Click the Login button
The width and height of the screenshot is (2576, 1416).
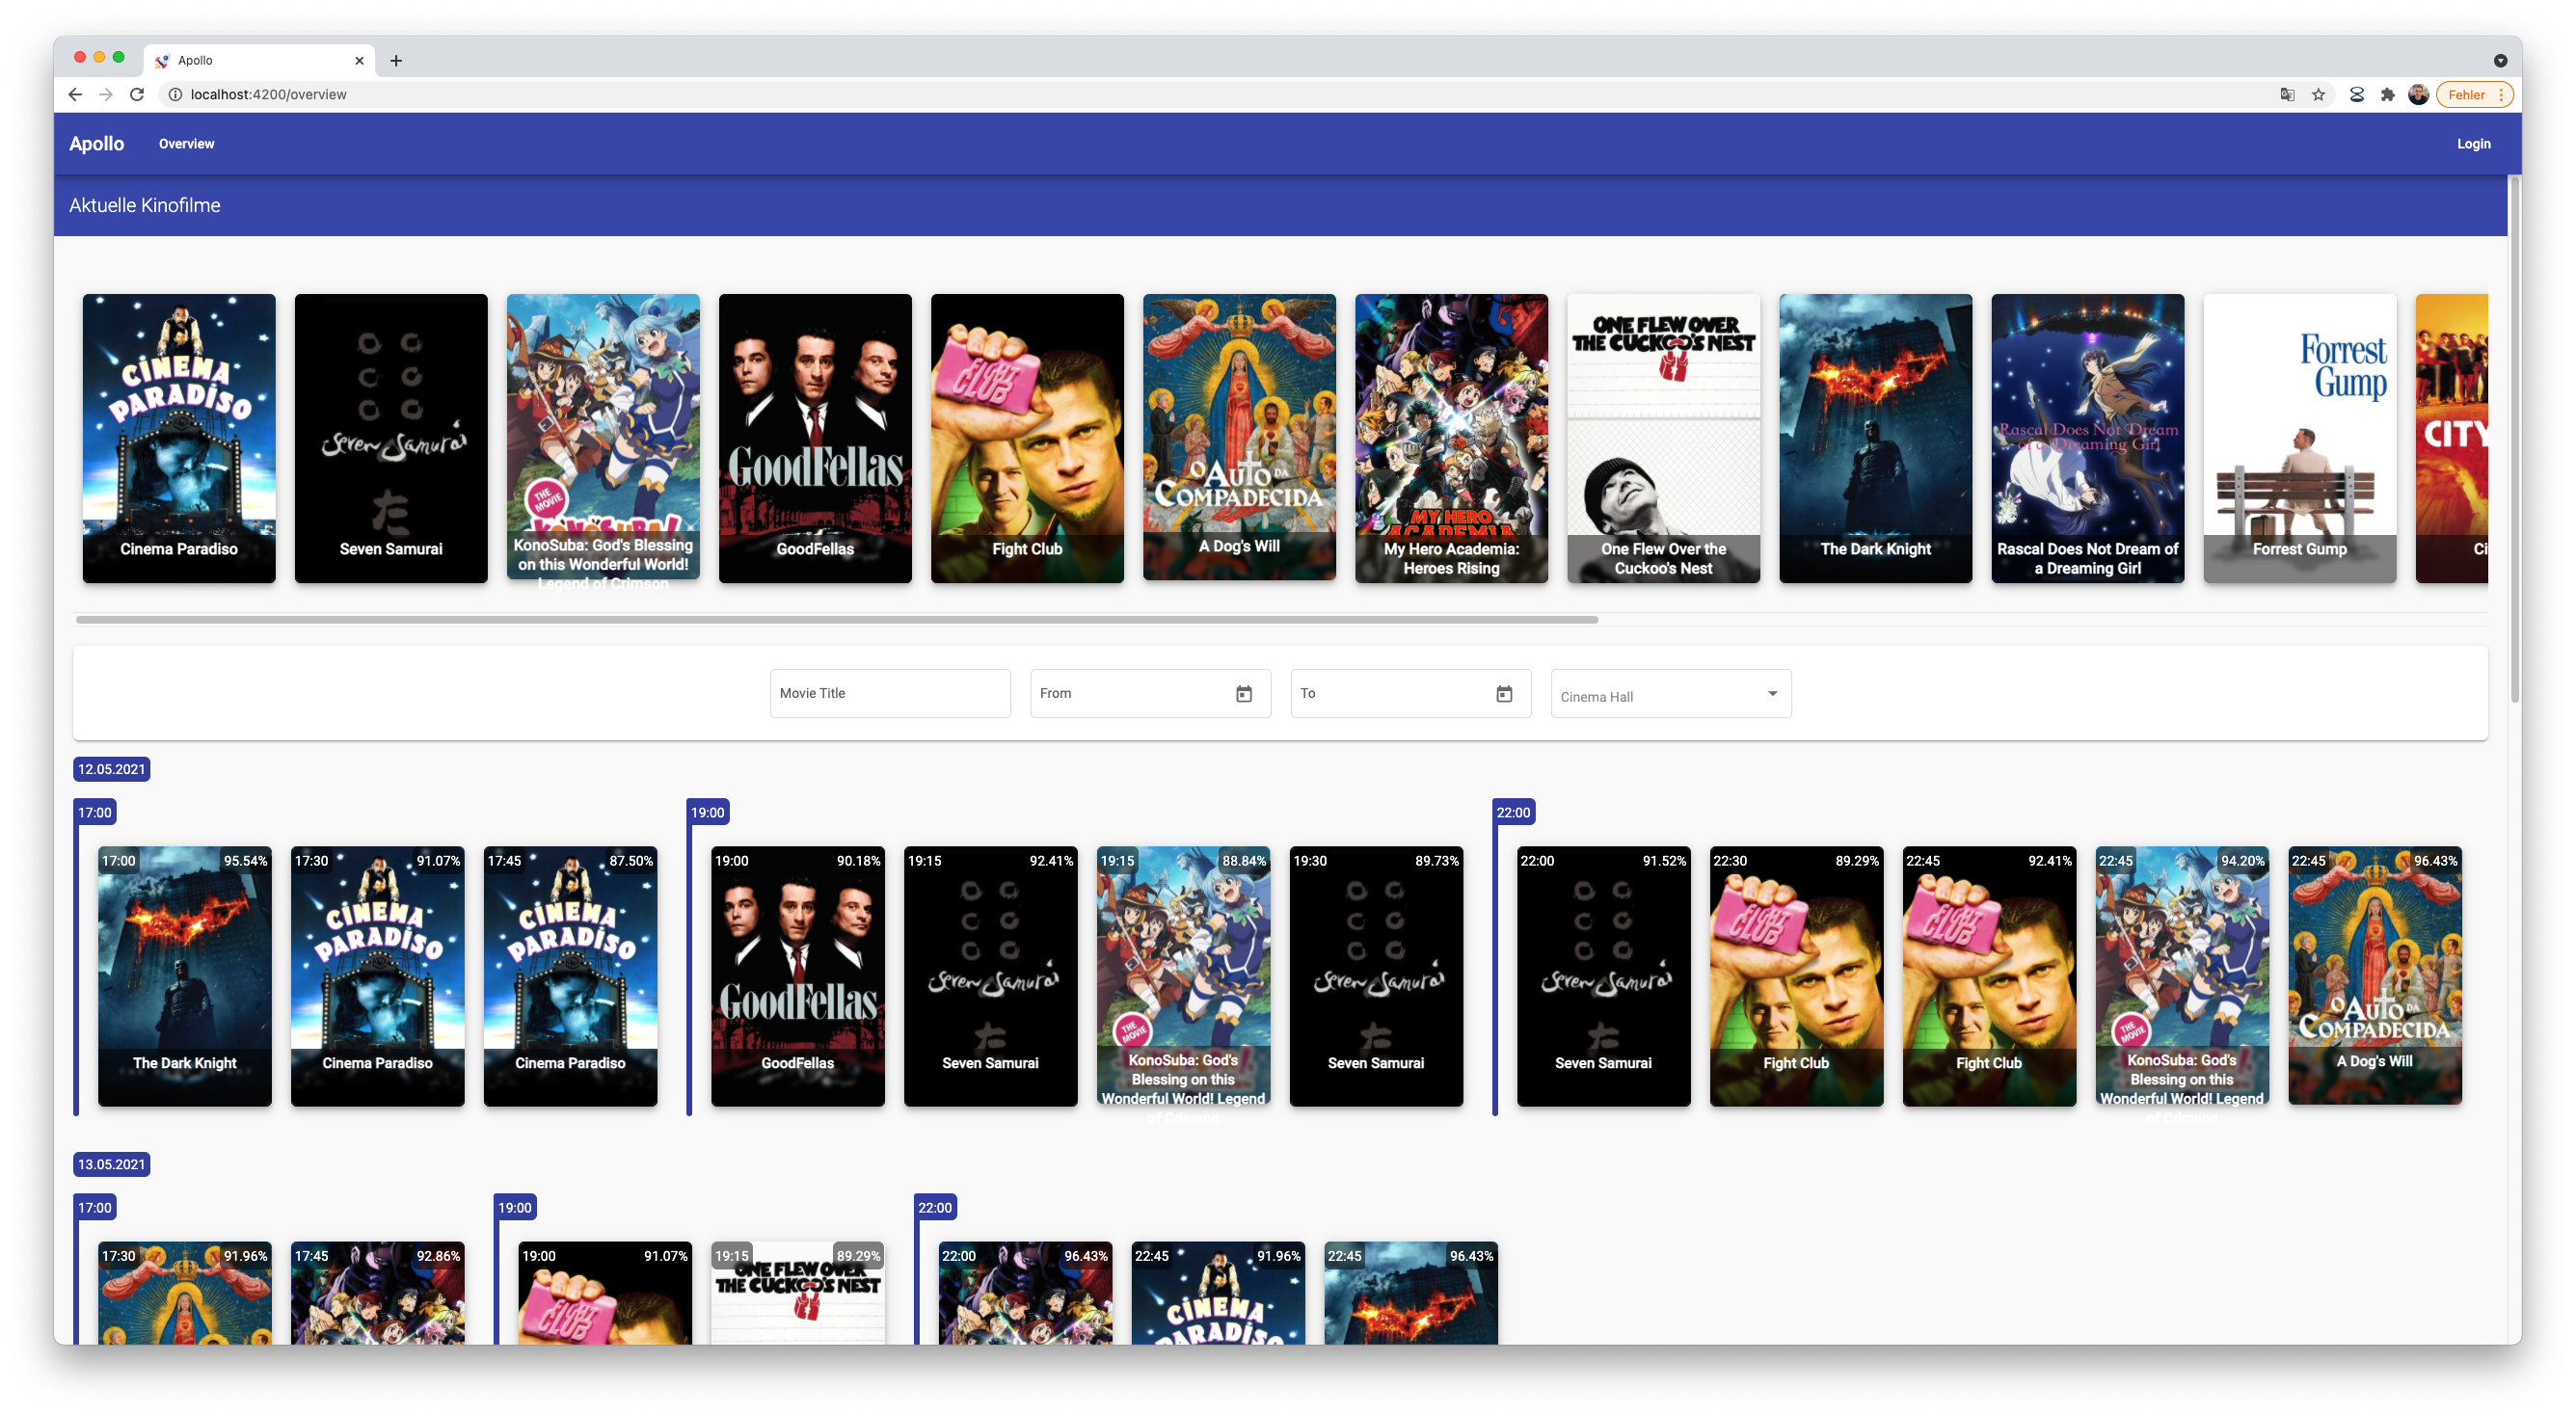(2473, 144)
